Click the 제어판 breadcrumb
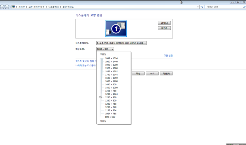The image size is (246, 145). [21, 7]
